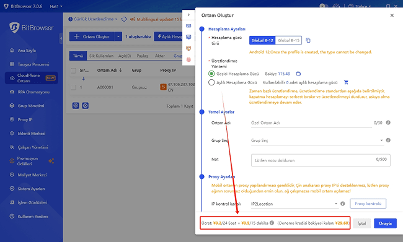The height and width of the screenshot is (242, 403).
Task: Open Proxy IP page
Action: click(x=25, y=119)
